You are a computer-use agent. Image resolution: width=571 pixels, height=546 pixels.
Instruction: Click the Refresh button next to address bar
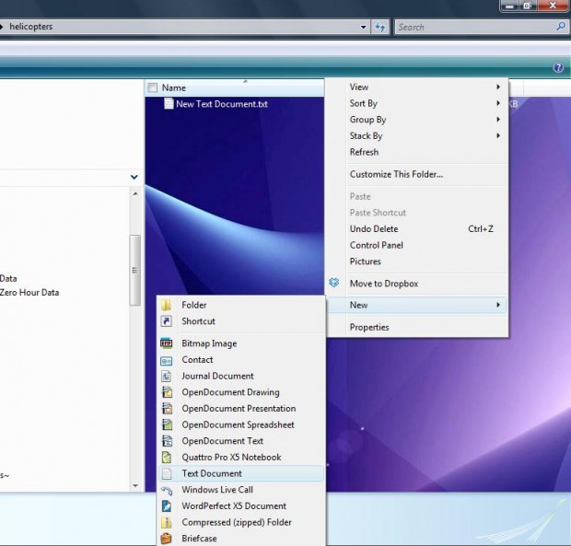pyautogui.click(x=379, y=27)
